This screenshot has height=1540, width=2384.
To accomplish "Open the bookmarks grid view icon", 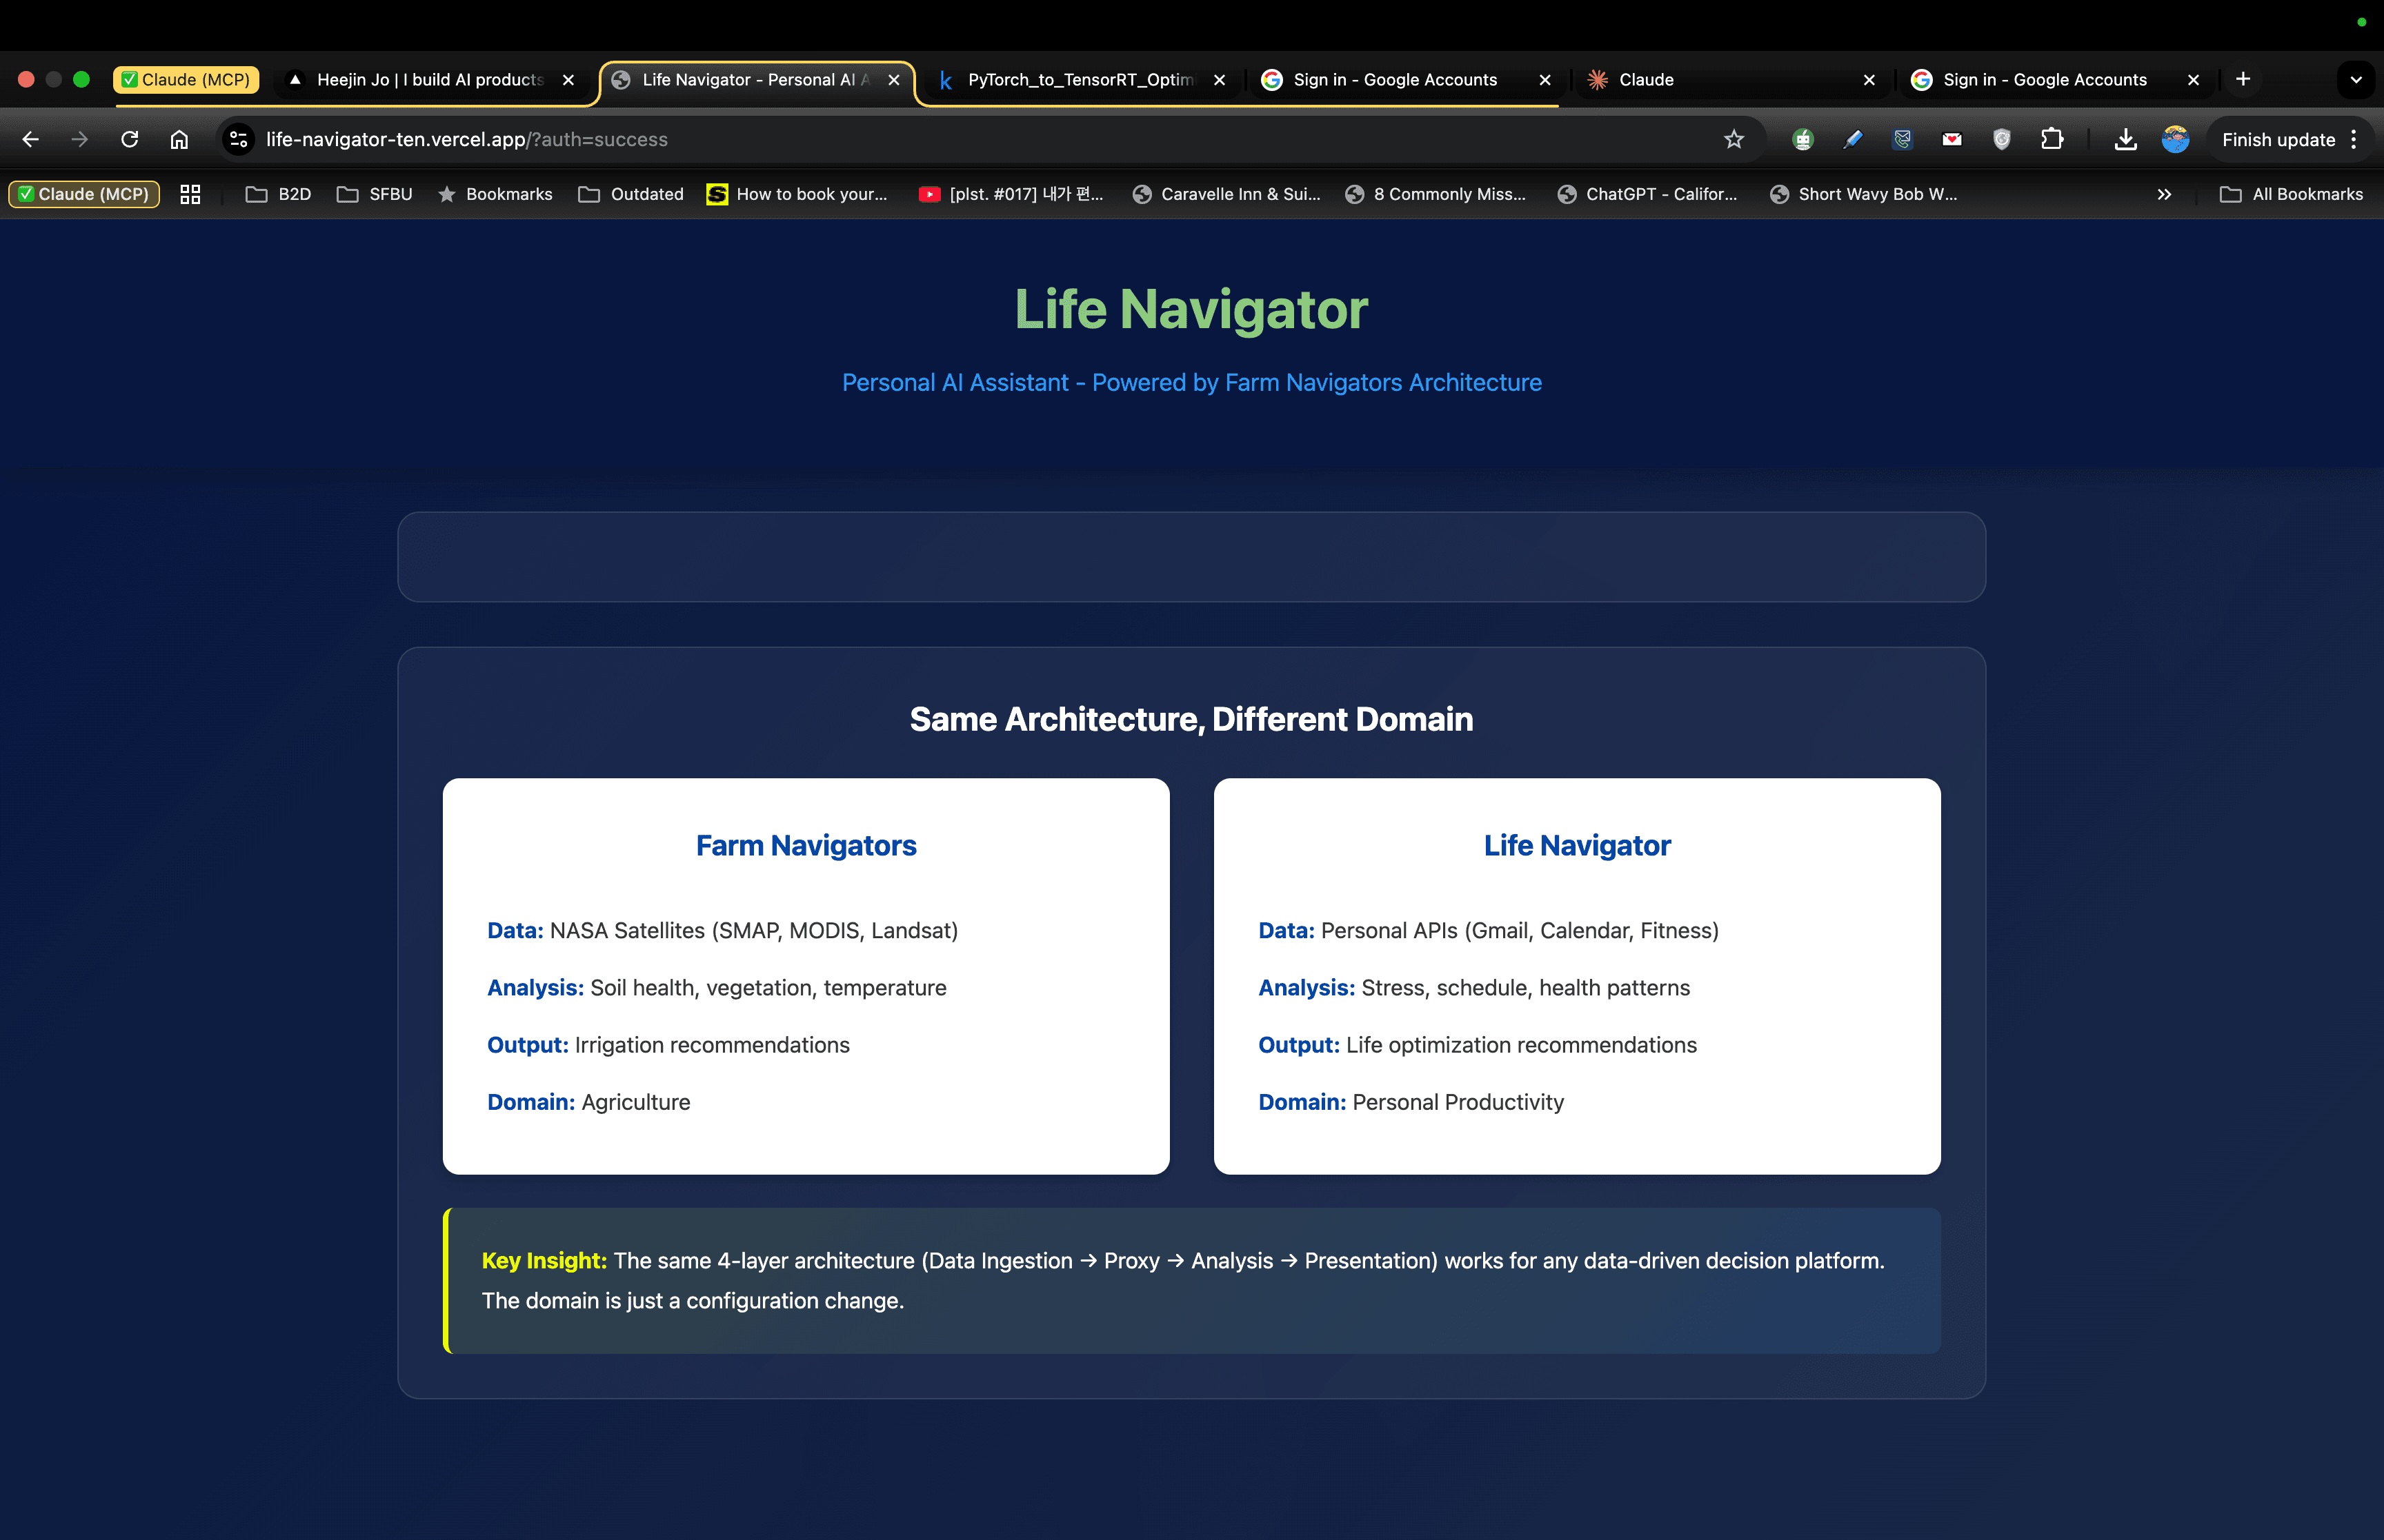I will (x=189, y=194).
